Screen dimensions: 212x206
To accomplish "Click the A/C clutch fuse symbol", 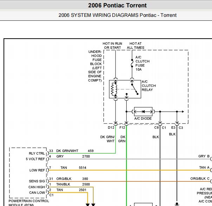I will point(132,63).
